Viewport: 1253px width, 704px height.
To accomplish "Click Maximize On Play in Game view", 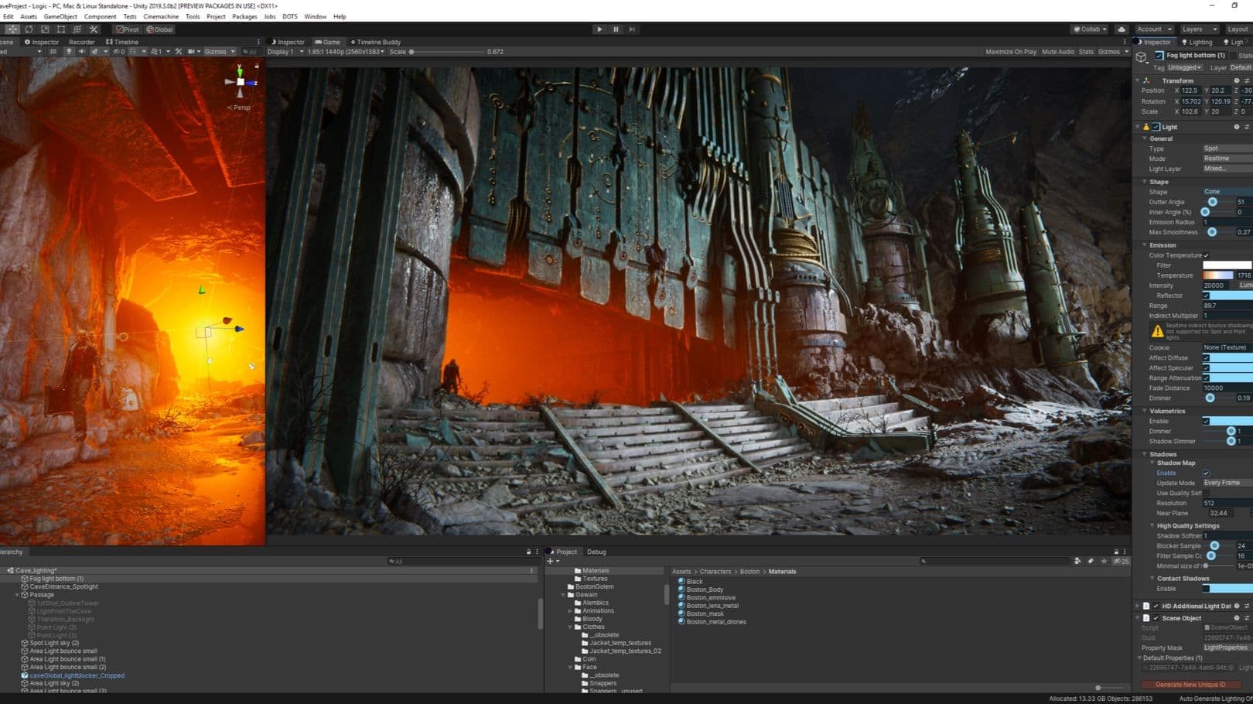I will click(1010, 52).
